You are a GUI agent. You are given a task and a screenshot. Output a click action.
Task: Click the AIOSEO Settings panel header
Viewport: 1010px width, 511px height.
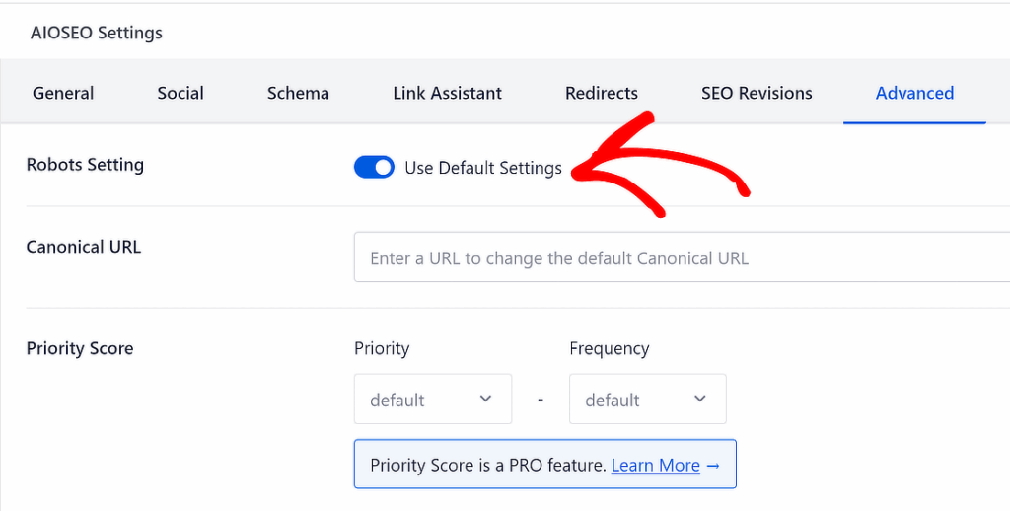97,33
